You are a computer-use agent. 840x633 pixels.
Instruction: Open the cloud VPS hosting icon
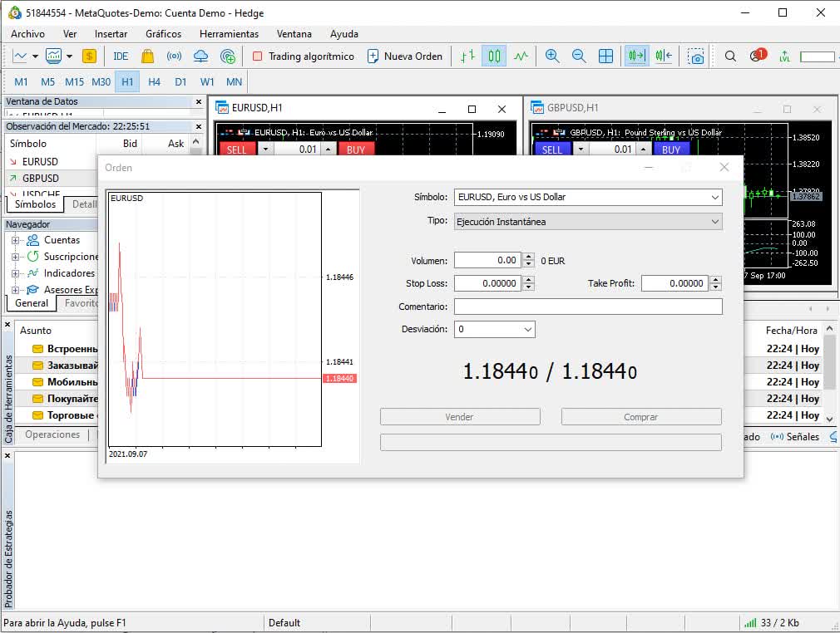pos(201,56)
